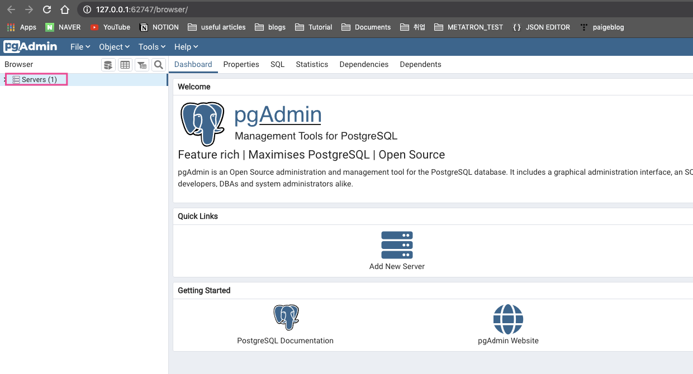Open the Documents bookmark folder
Viewport: 693px width, 374px height.
click(366, 27)
